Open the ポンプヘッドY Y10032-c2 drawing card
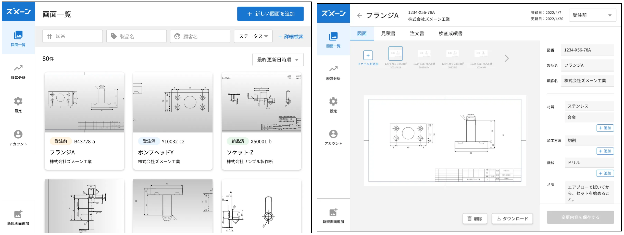Viewport: 624px width, 235px height. point(173,121)
